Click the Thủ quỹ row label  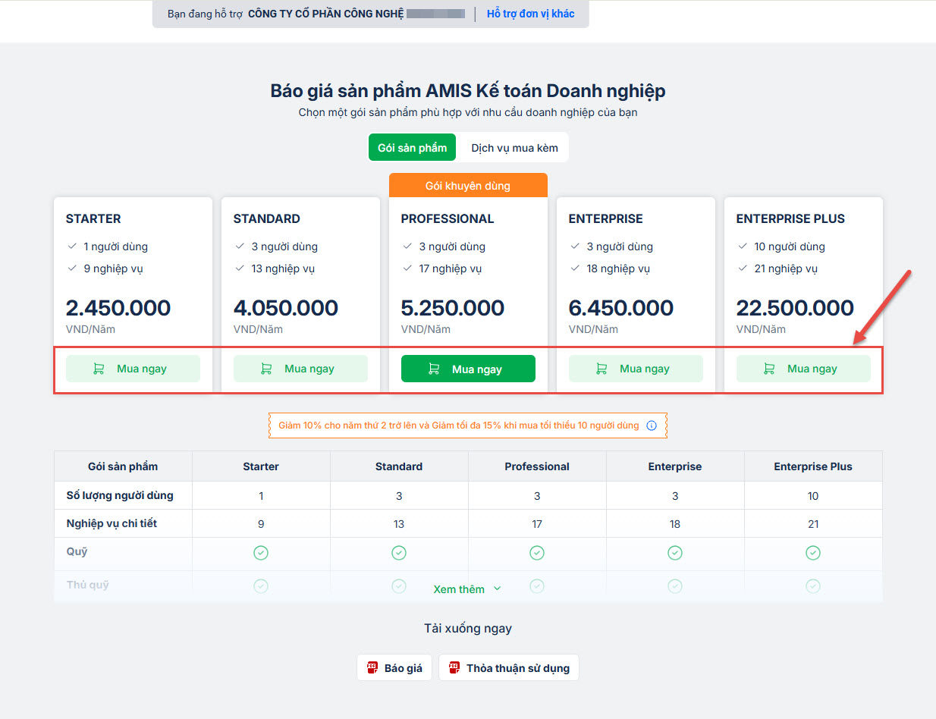tap(87, 585)
